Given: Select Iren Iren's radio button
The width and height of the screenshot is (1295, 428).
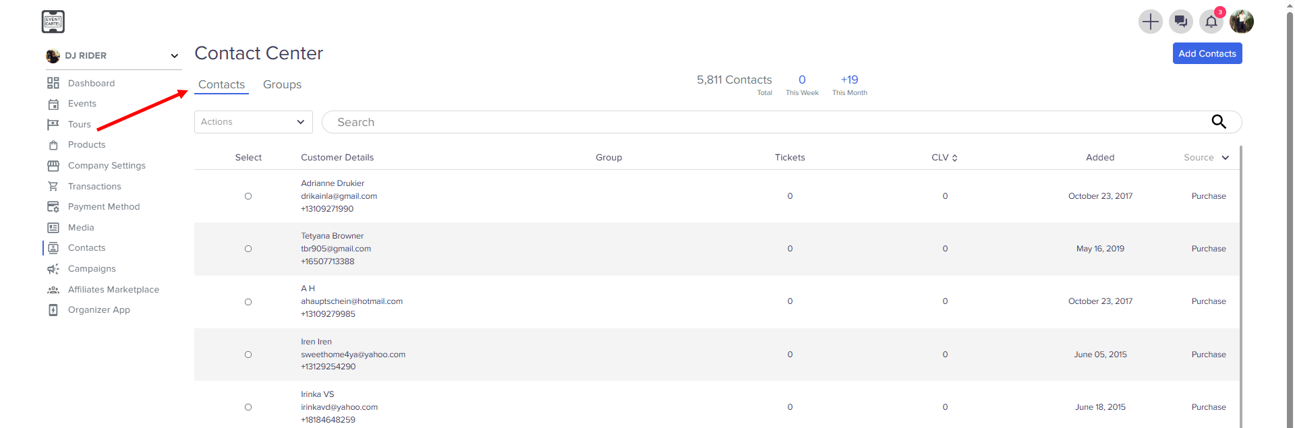Looking at the screenshot, I should [248, 355].
